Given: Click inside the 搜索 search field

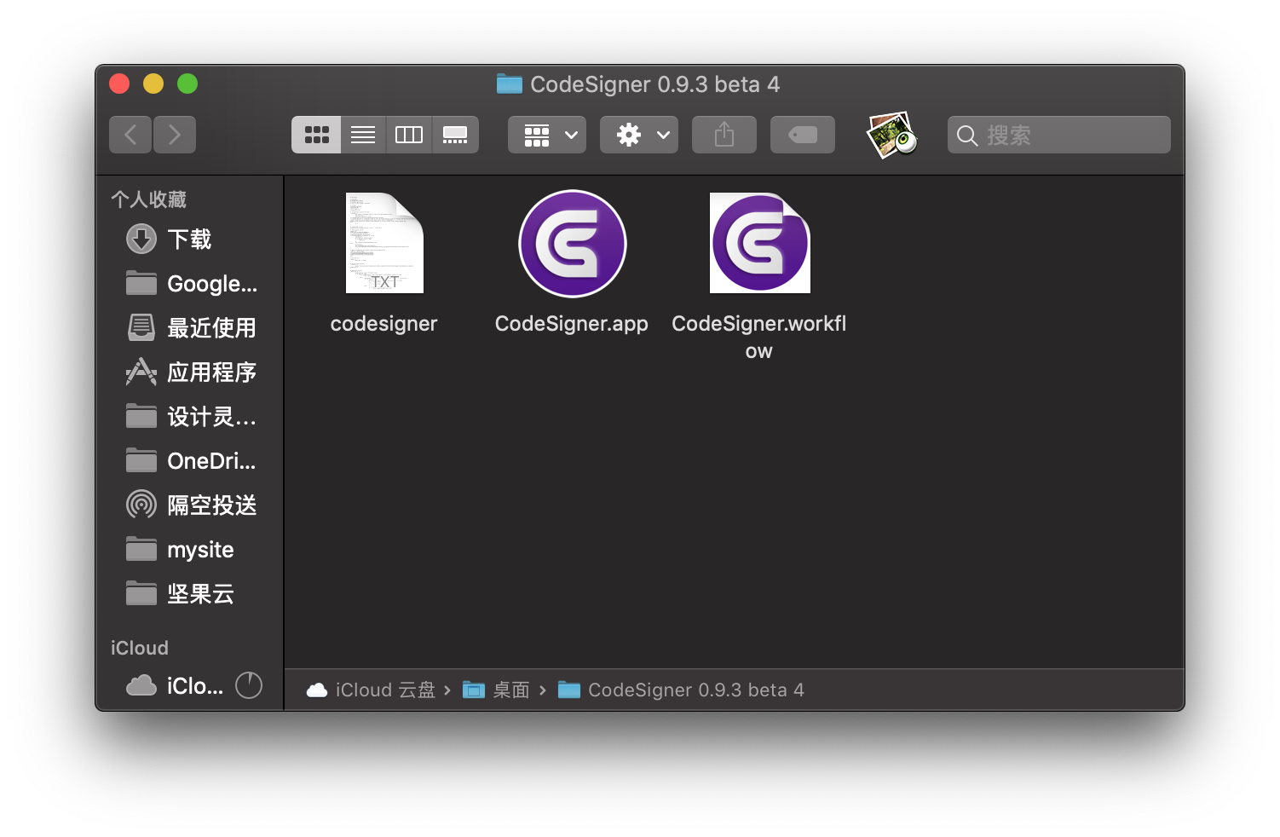Looking at the screenshot, I should pyautogui.click(x=1058, y=134).
